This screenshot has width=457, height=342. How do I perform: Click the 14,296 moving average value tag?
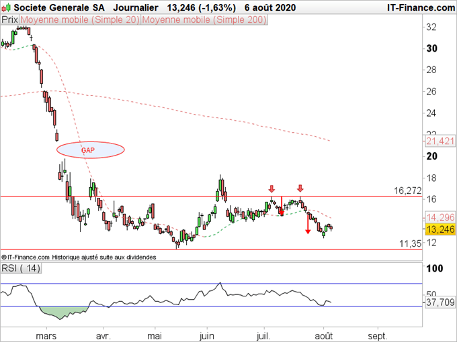point(440,217)
